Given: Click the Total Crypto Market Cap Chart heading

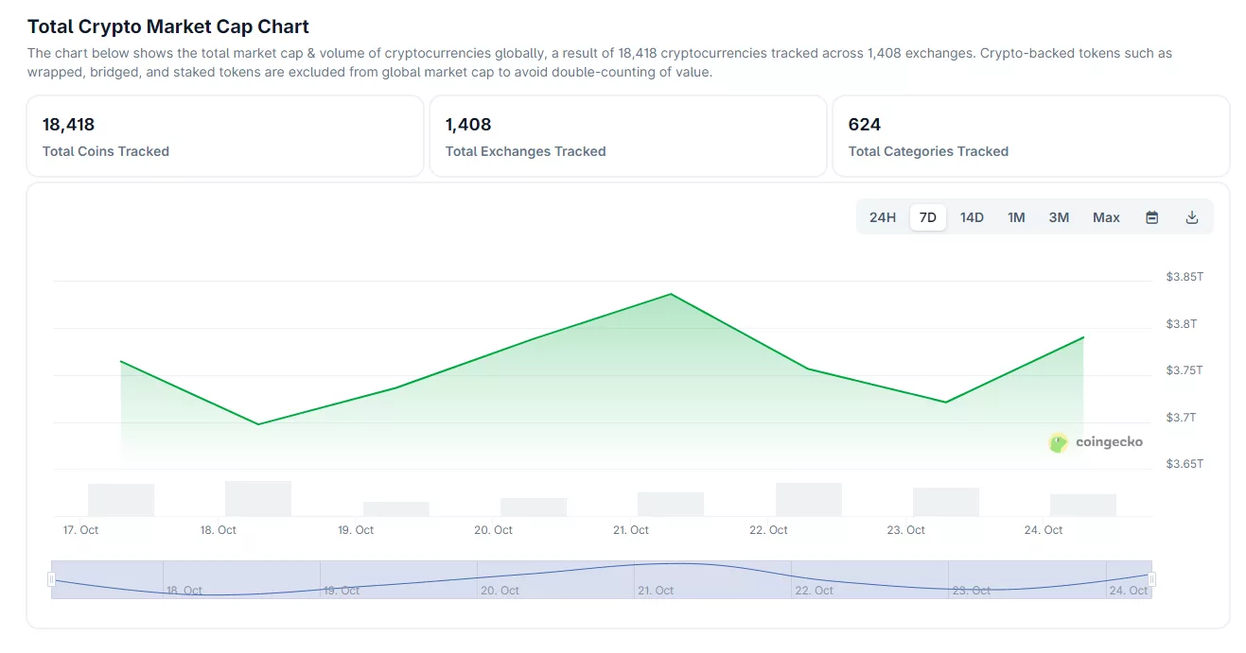Looking at the screenshot, I should (x=167, y=26).
